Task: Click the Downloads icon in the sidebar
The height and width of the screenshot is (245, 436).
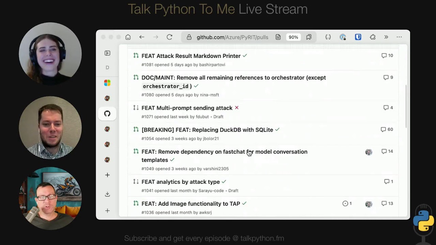Action: click(x=107, y=194)
